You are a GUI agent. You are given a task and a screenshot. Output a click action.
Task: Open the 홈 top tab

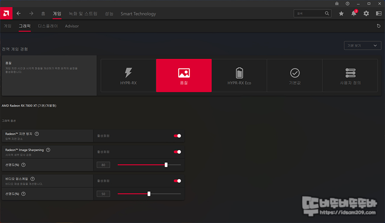tap(43, 14)
